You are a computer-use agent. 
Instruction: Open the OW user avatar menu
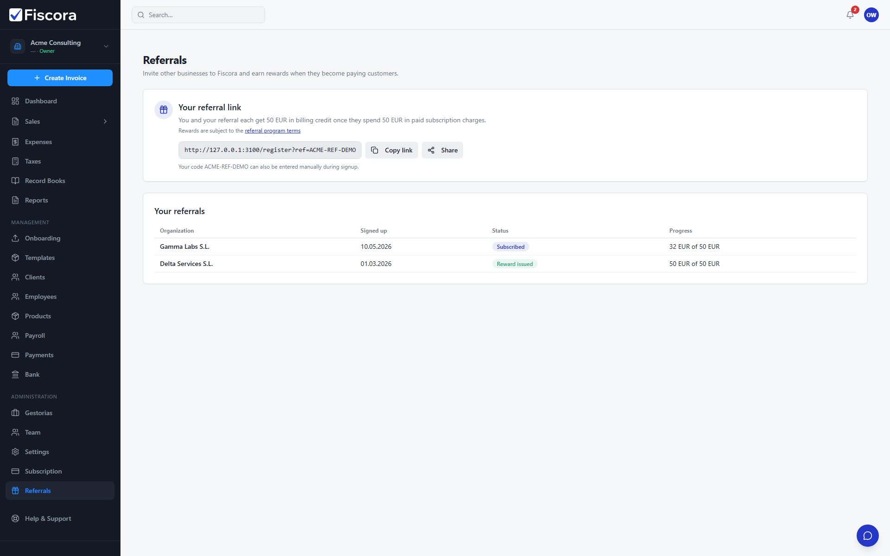(871, 15)
